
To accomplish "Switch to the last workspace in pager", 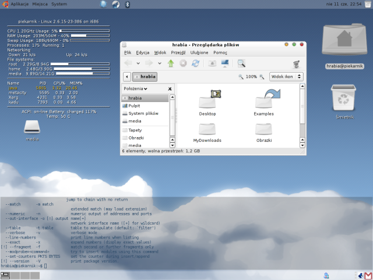I will pos(35,275).
